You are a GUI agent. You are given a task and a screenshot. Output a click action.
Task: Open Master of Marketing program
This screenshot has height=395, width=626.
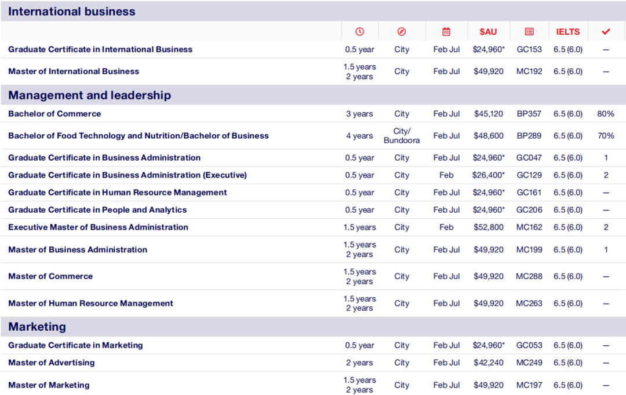pos(49,385)
